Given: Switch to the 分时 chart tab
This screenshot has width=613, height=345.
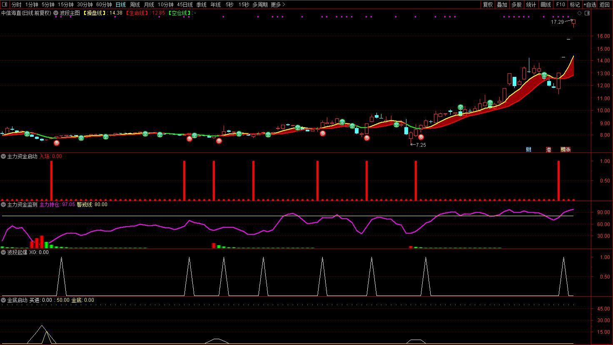Looking at the screenshot, I should [x=16, y=5].
